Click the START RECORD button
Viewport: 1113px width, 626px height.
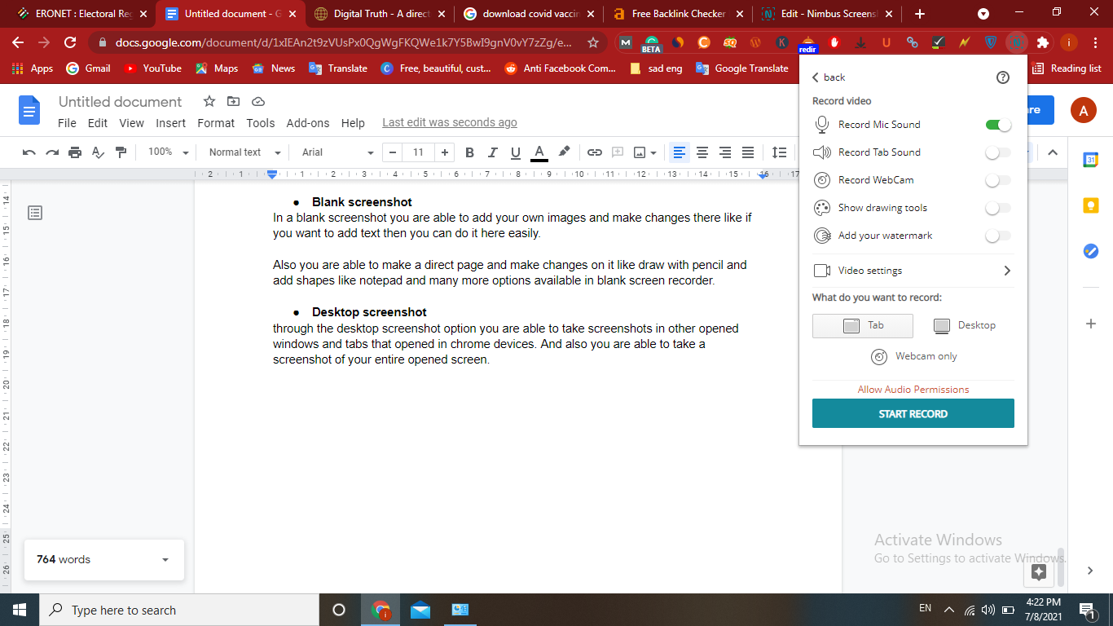tap(913, 413)
